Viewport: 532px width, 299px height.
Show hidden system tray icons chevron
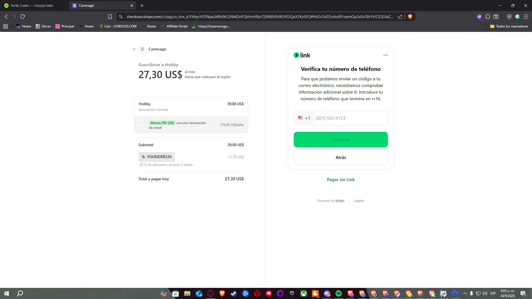[x=465, y=293]
